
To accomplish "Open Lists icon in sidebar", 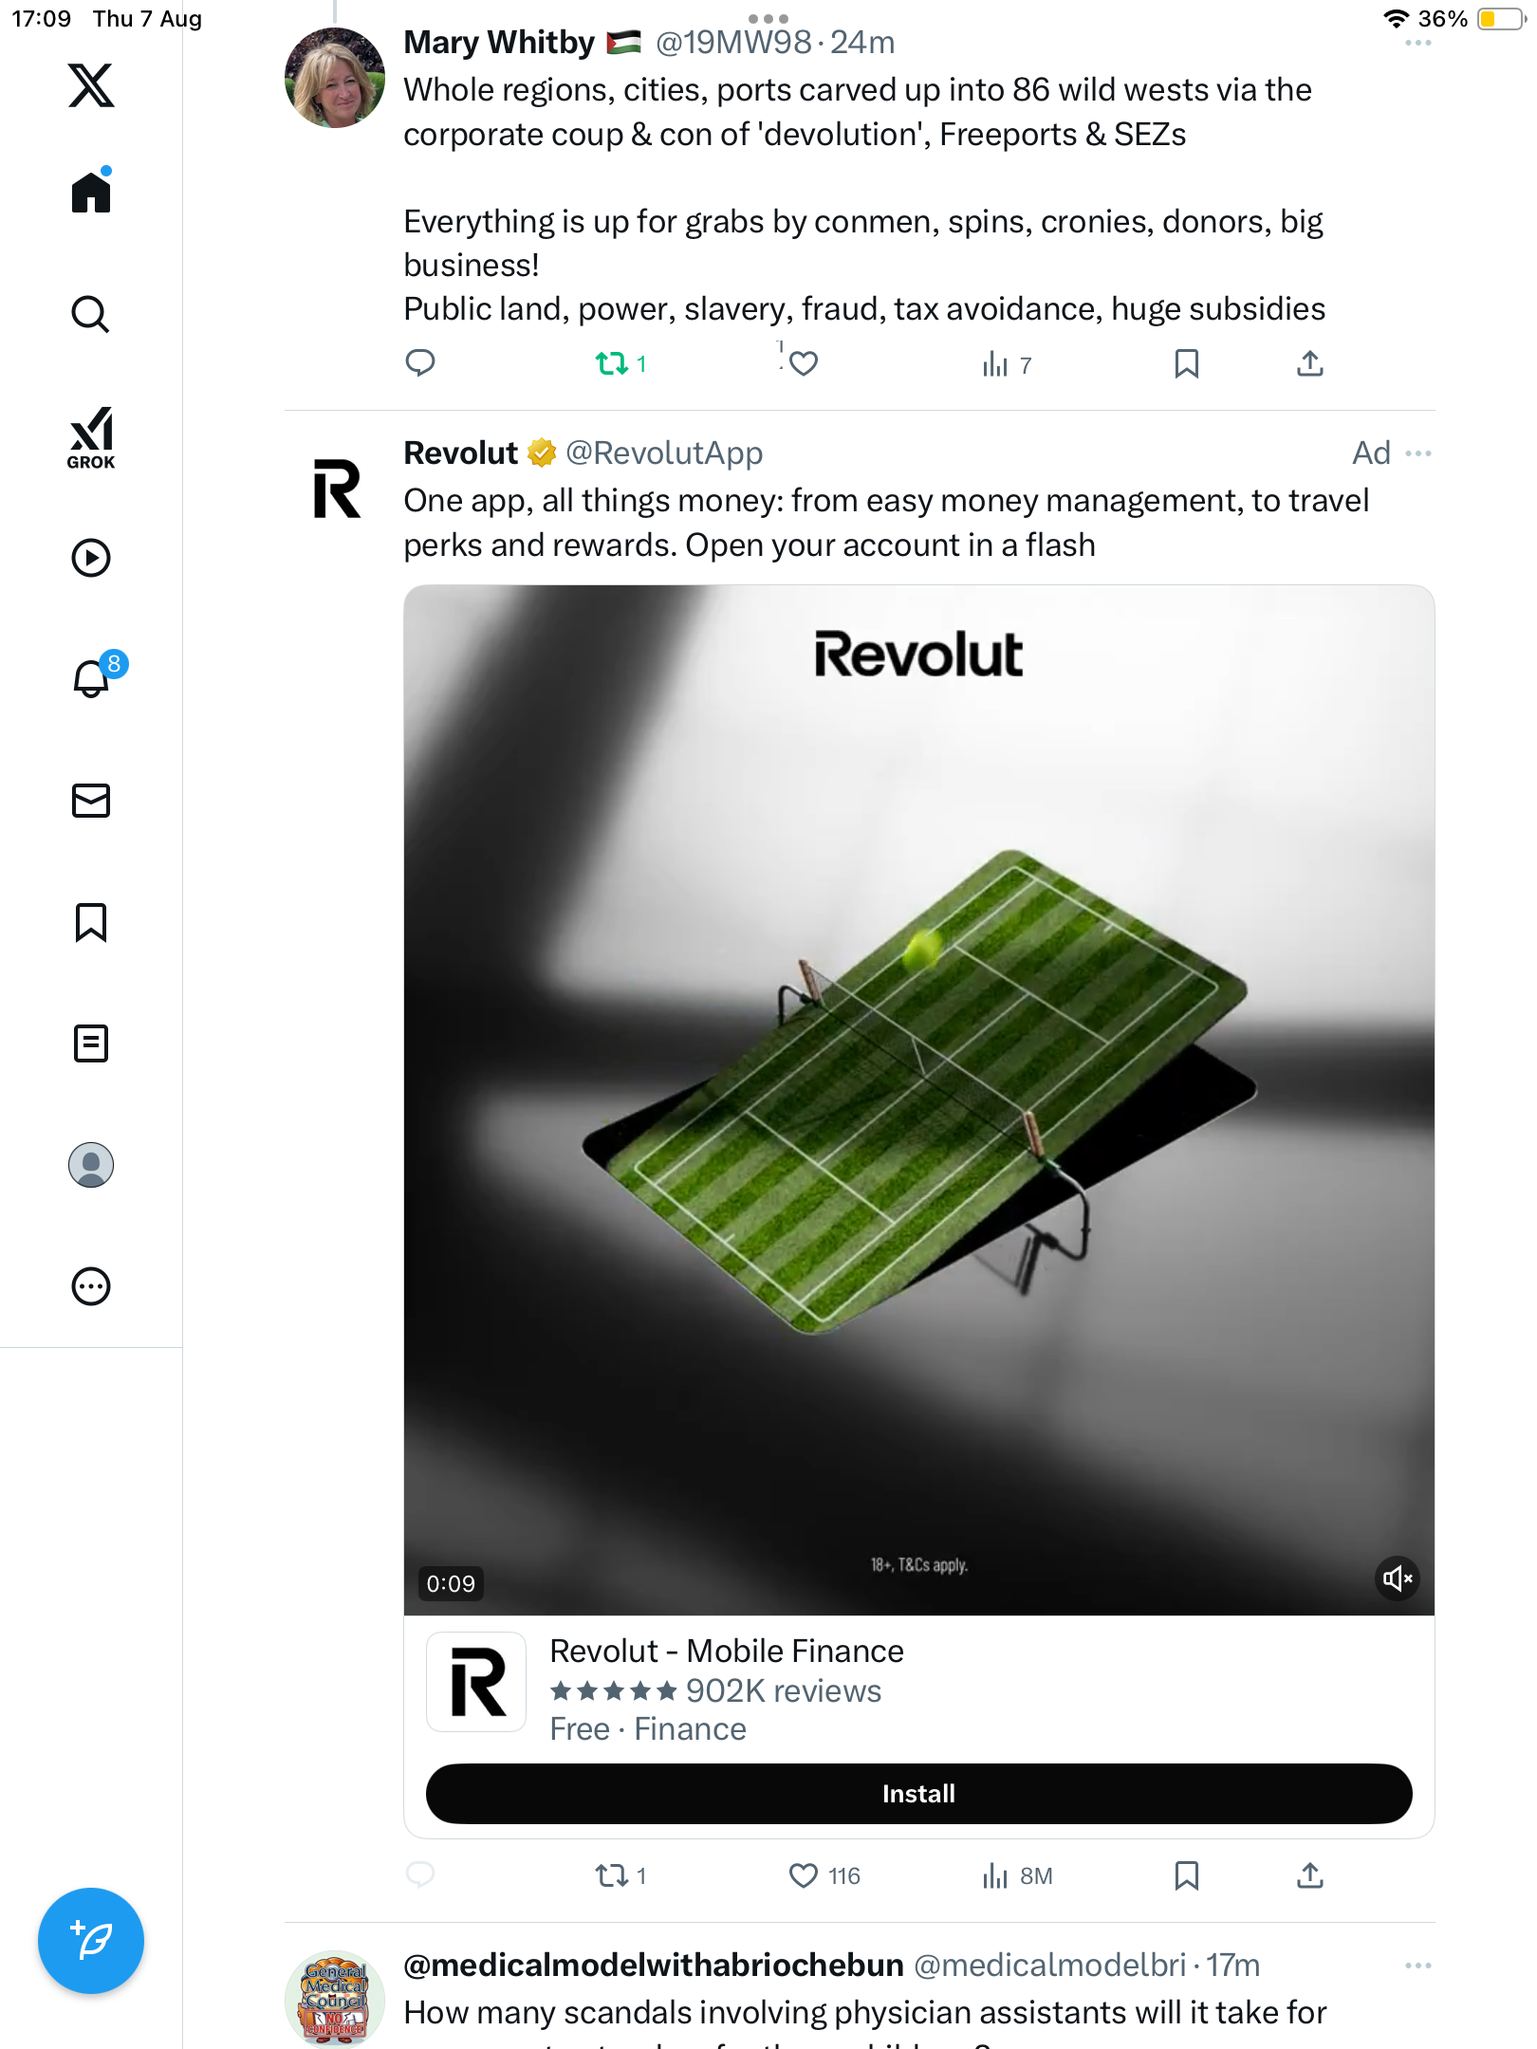I will 91,1043.
